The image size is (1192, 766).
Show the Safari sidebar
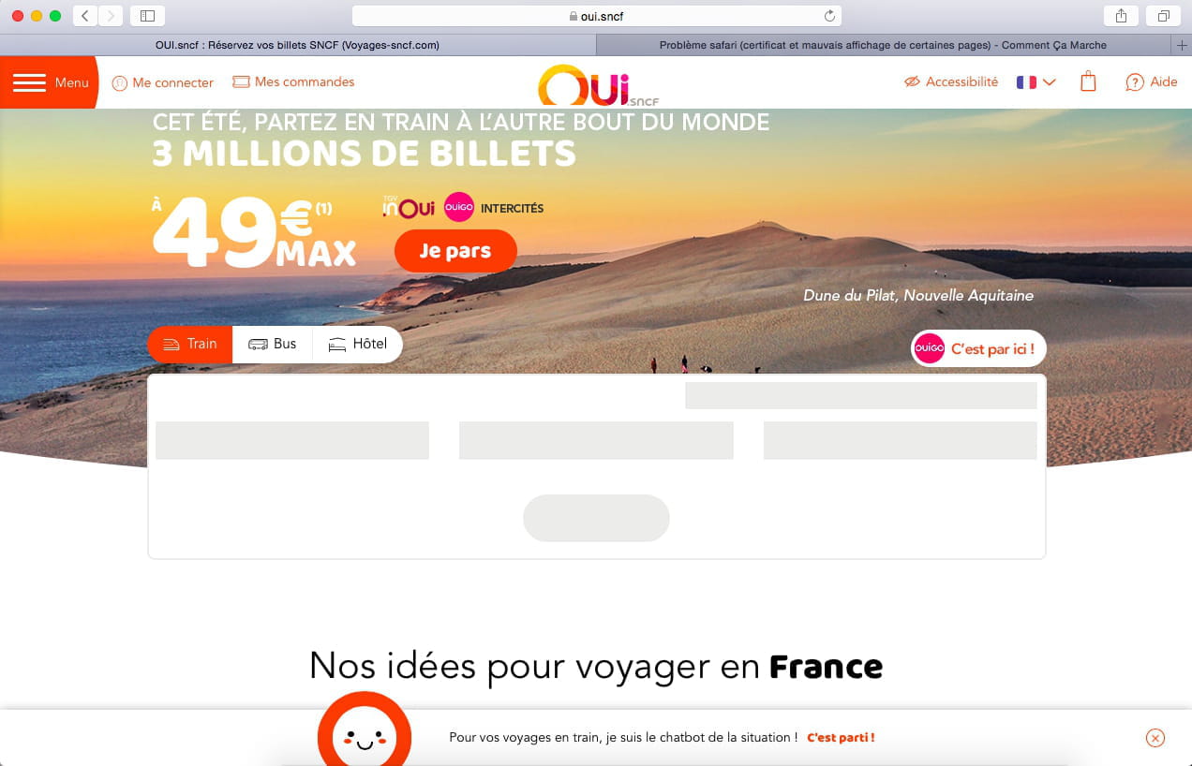[147, 16]
